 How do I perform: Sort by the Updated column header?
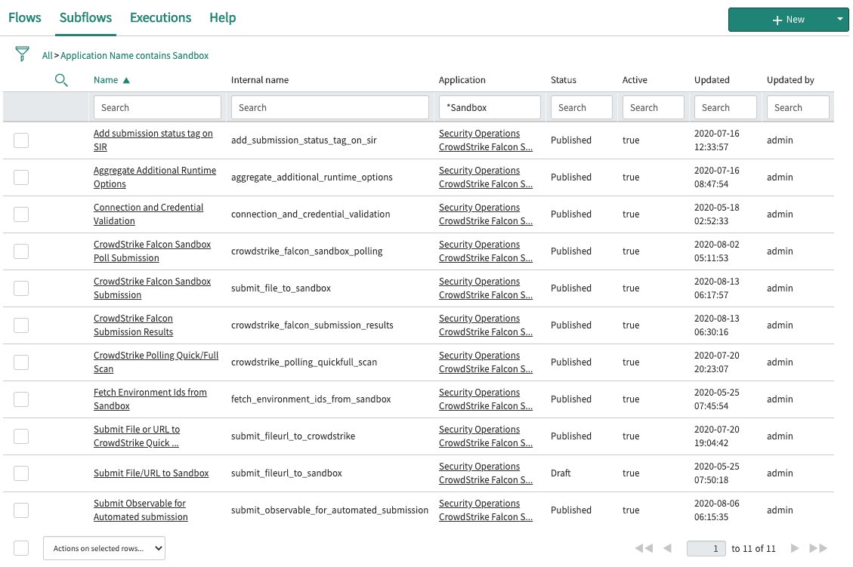coord(712,80)
